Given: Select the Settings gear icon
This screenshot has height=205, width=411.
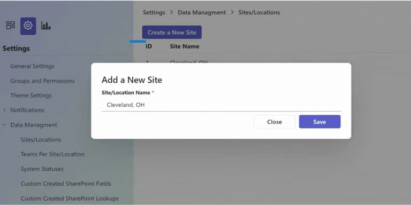Looking at the screenshot, I should pos(28,26).
